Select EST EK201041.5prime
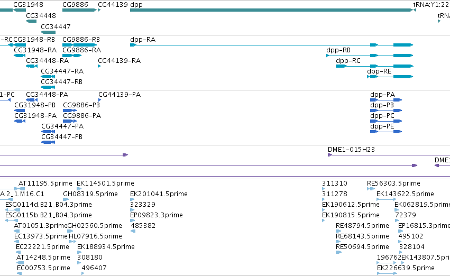The width and height of the screenshot is (450, 276). (132, 200)
